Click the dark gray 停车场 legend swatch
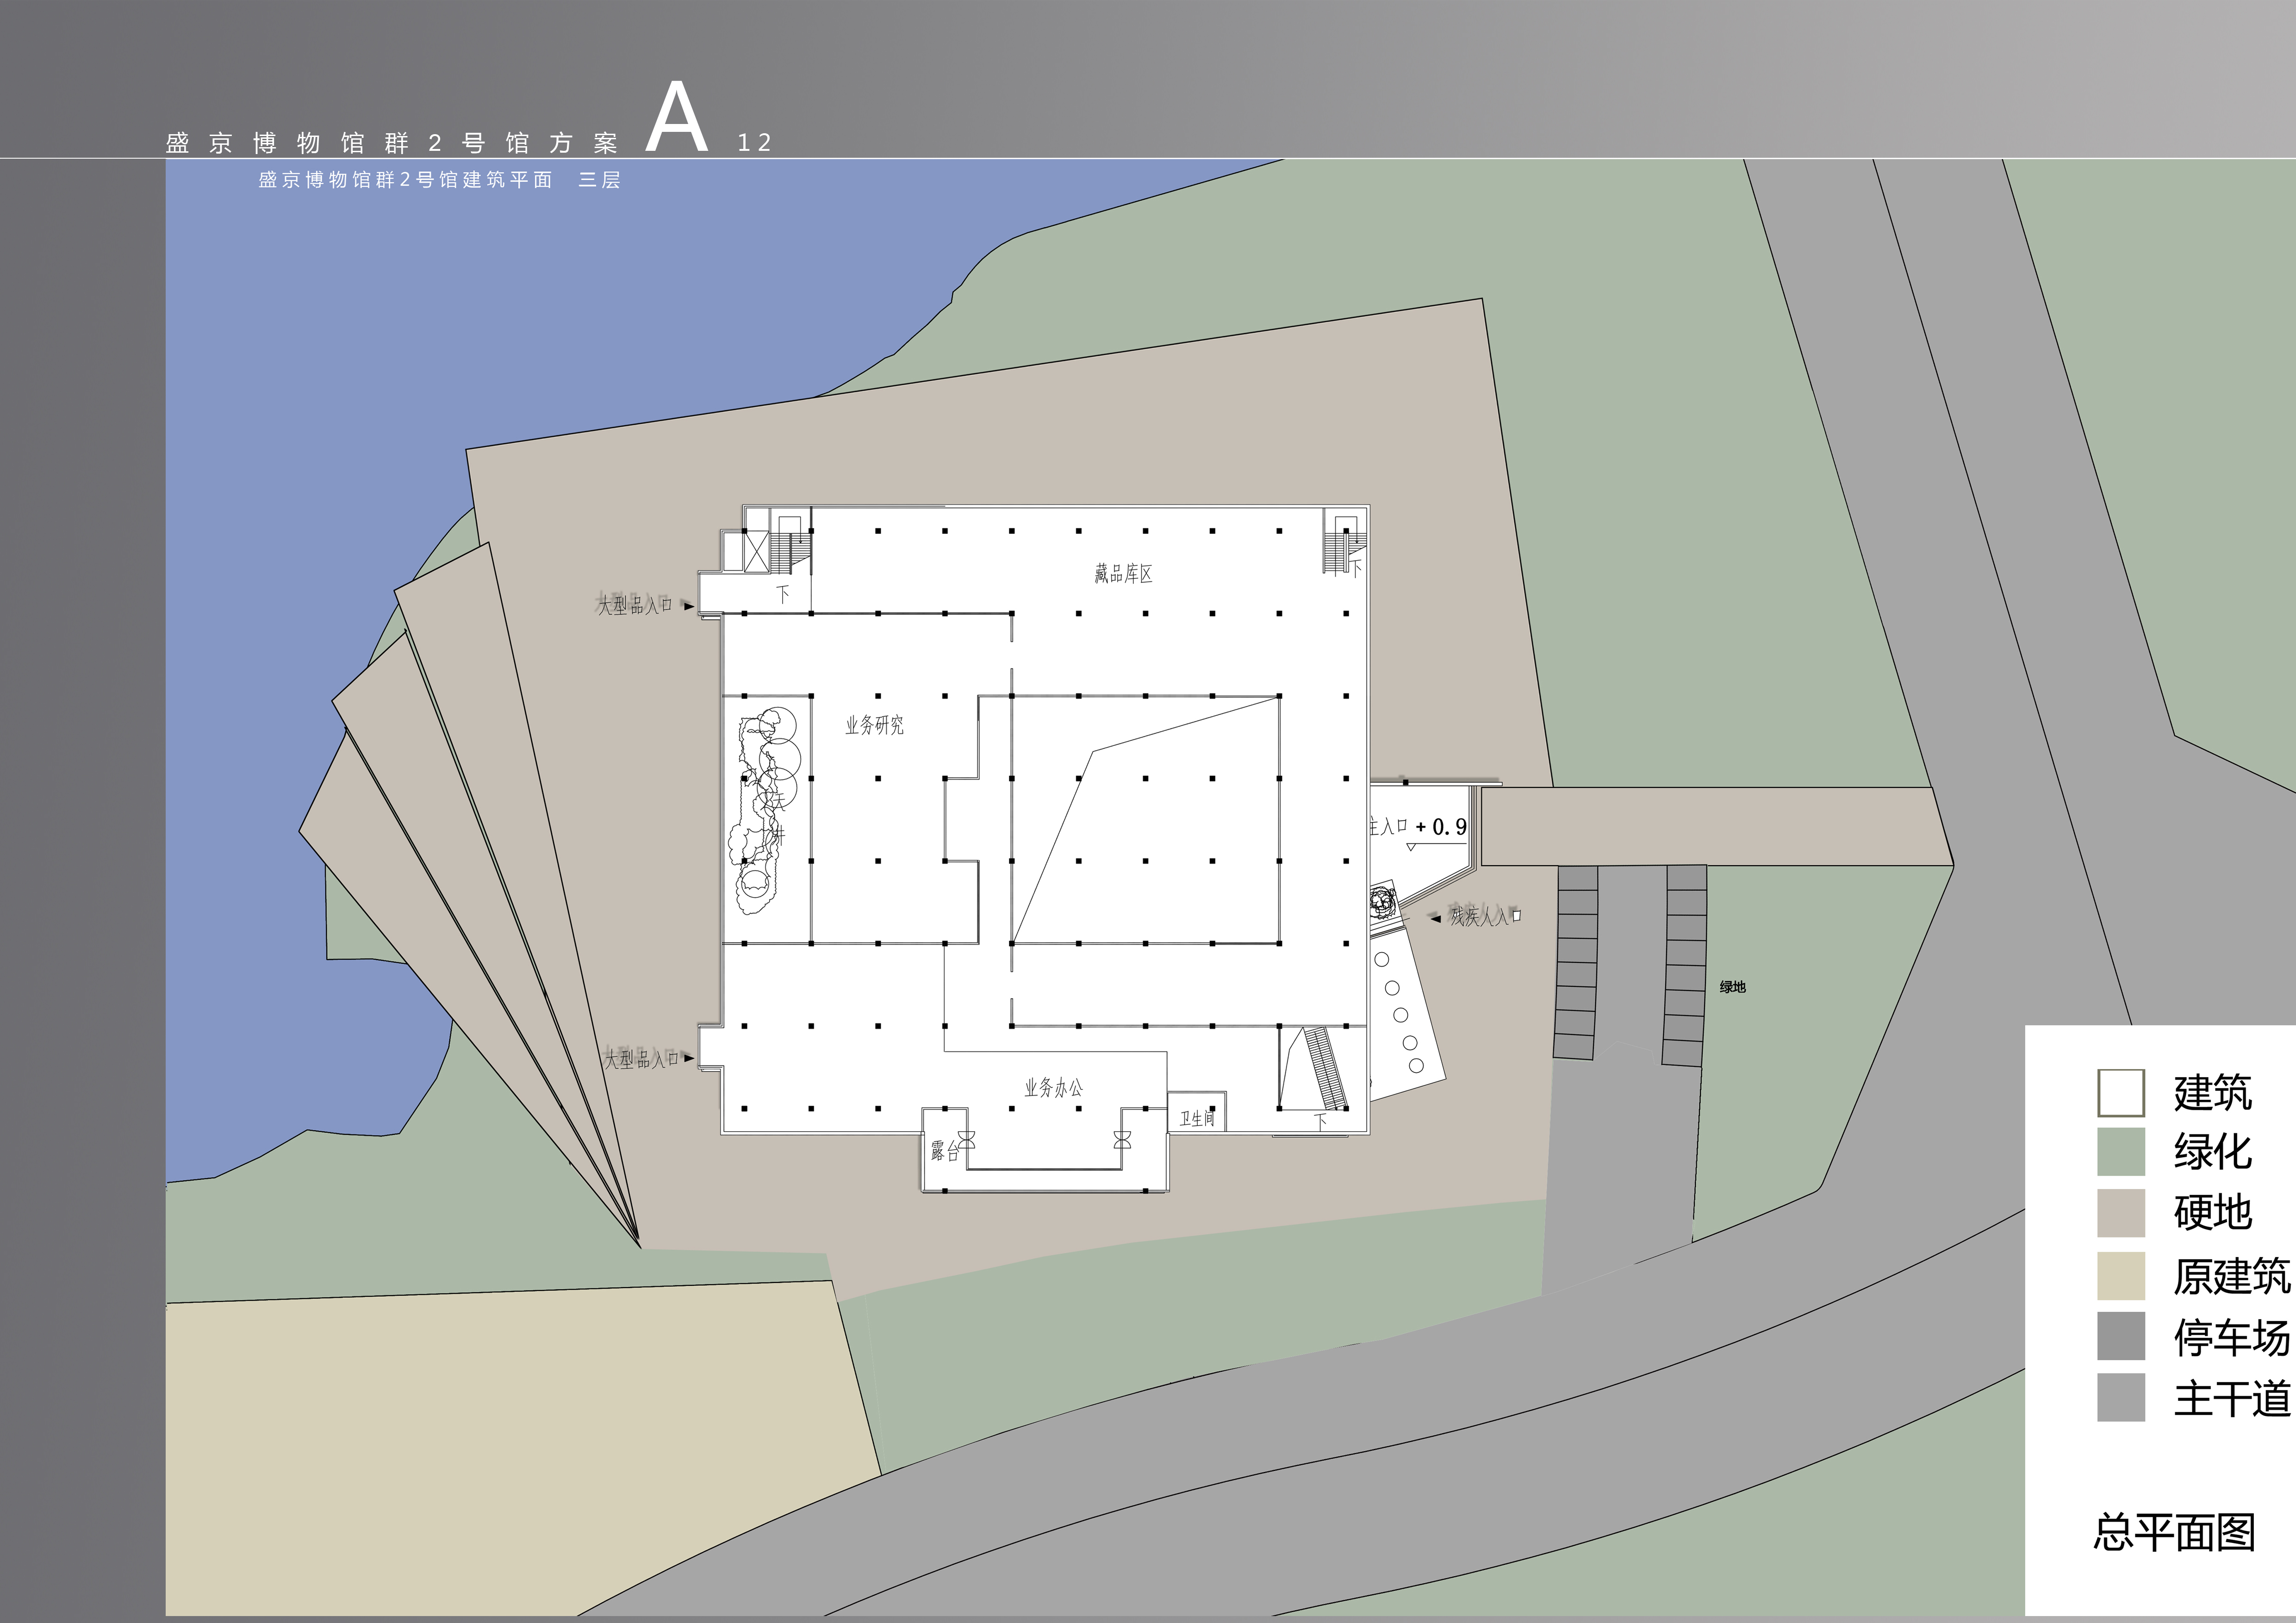The image size is (2296, 1623). (x=2120, y=1336)
